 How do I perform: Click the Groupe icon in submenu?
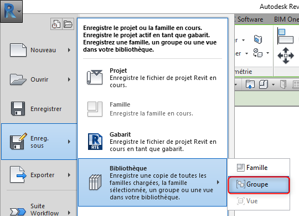tap(241, 184)
